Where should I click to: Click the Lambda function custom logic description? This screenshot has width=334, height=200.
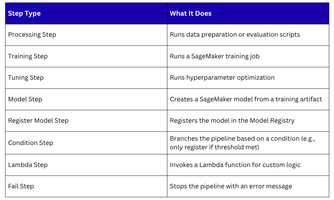(x=235, y=165)
